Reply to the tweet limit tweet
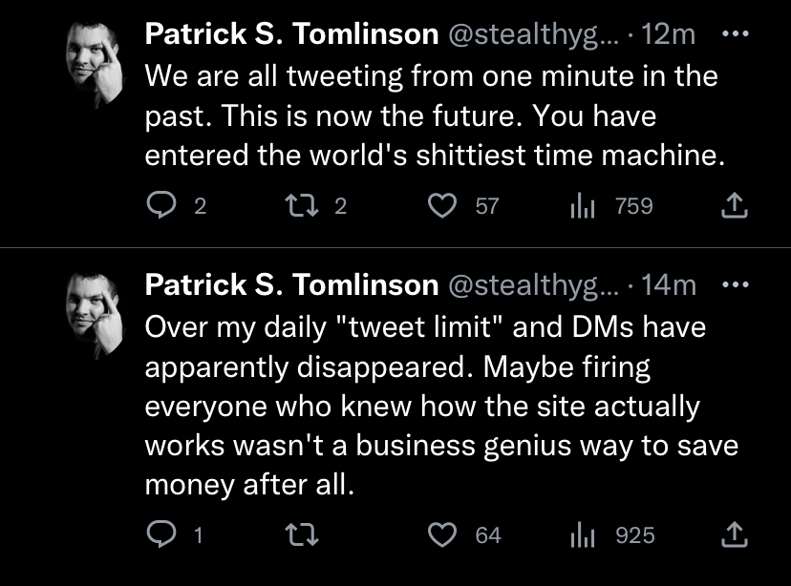Screen dimensions: 791x586 point(161,534)
